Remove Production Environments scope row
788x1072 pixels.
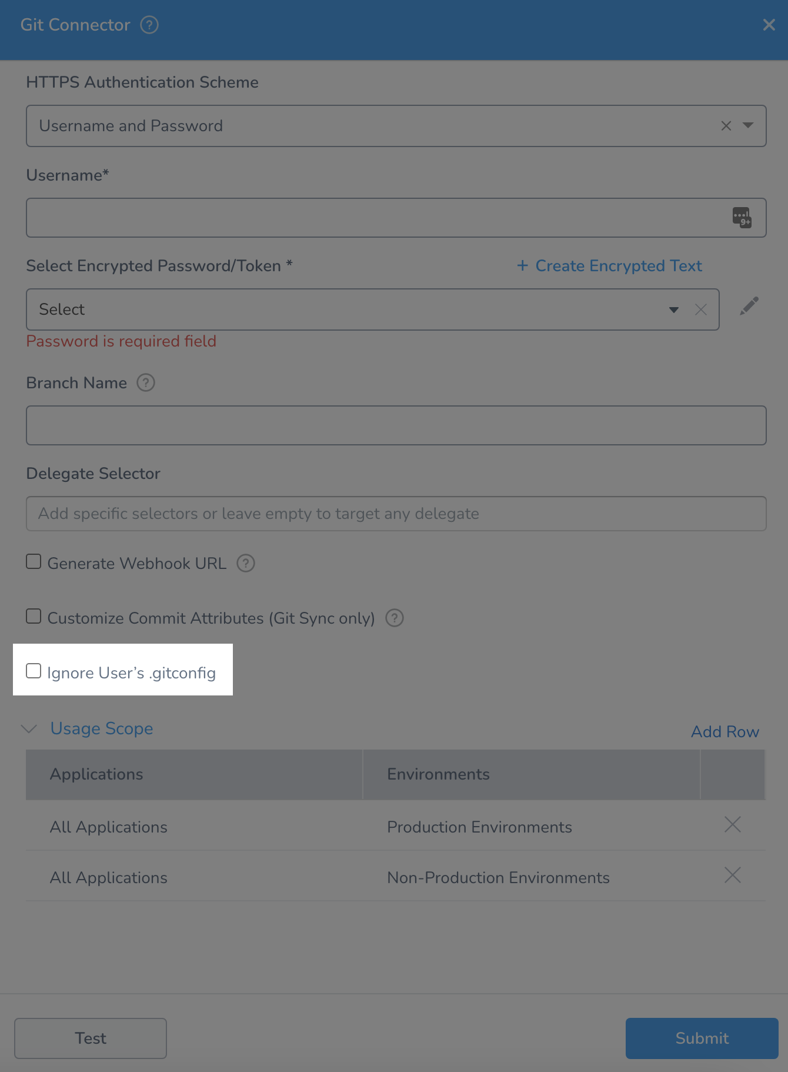pos(733,825)
